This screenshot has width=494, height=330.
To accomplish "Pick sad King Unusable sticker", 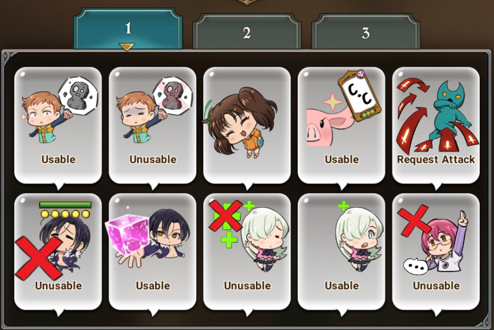I will click(153, 125).
